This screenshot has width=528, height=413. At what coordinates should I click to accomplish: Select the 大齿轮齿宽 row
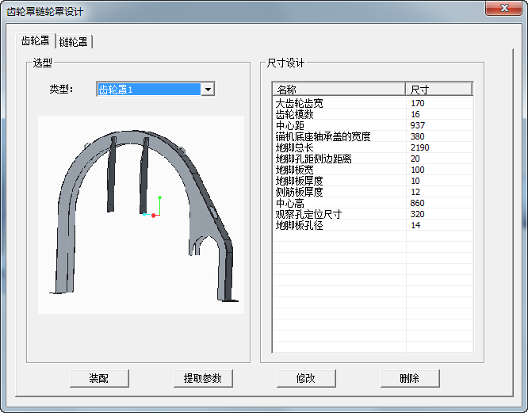(299, 104)
